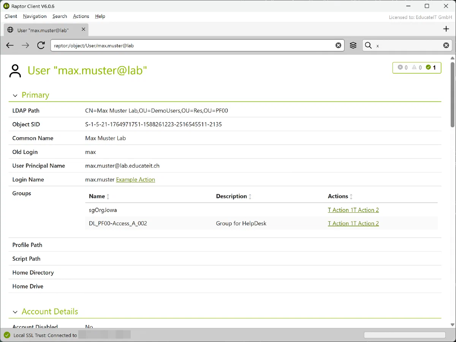The image size is (456, 342).
Task: Click the magnifier icon in search box
Action: coord(368,46)
